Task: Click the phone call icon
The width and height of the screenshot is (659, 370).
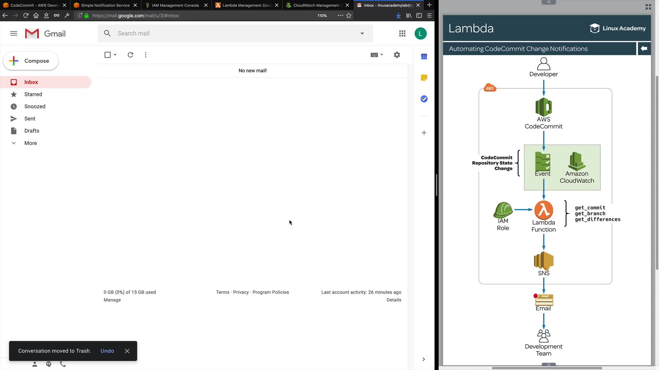Action: [63, 364]
